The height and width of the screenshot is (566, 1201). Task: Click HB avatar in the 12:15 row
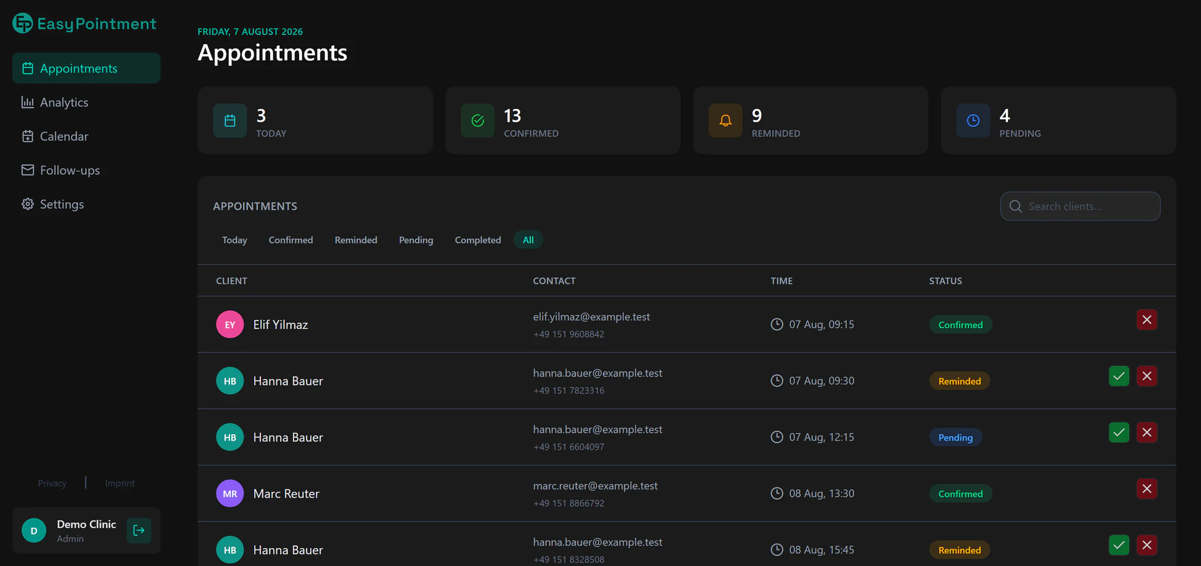point(229,437)
